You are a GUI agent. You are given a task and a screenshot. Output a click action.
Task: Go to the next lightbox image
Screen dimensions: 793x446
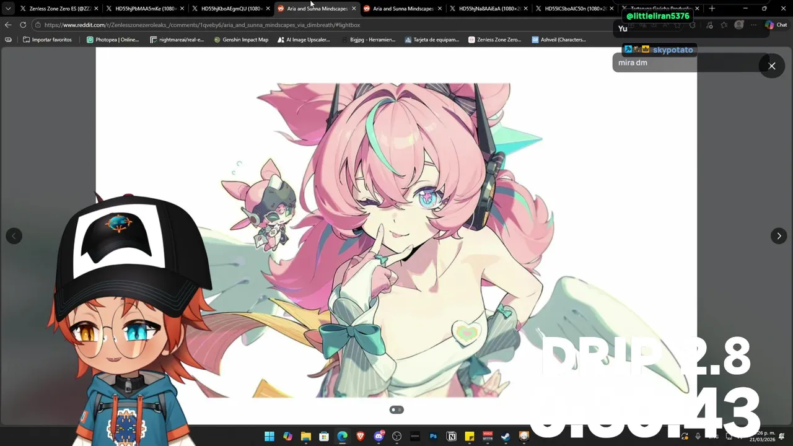pos(779,236)
